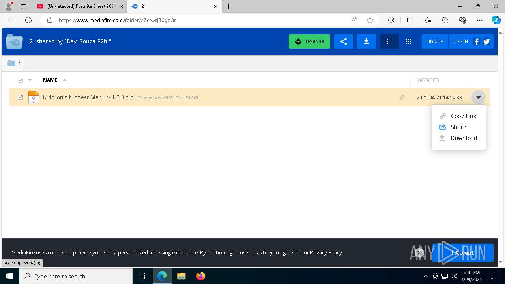Open Collections icon

445,20
